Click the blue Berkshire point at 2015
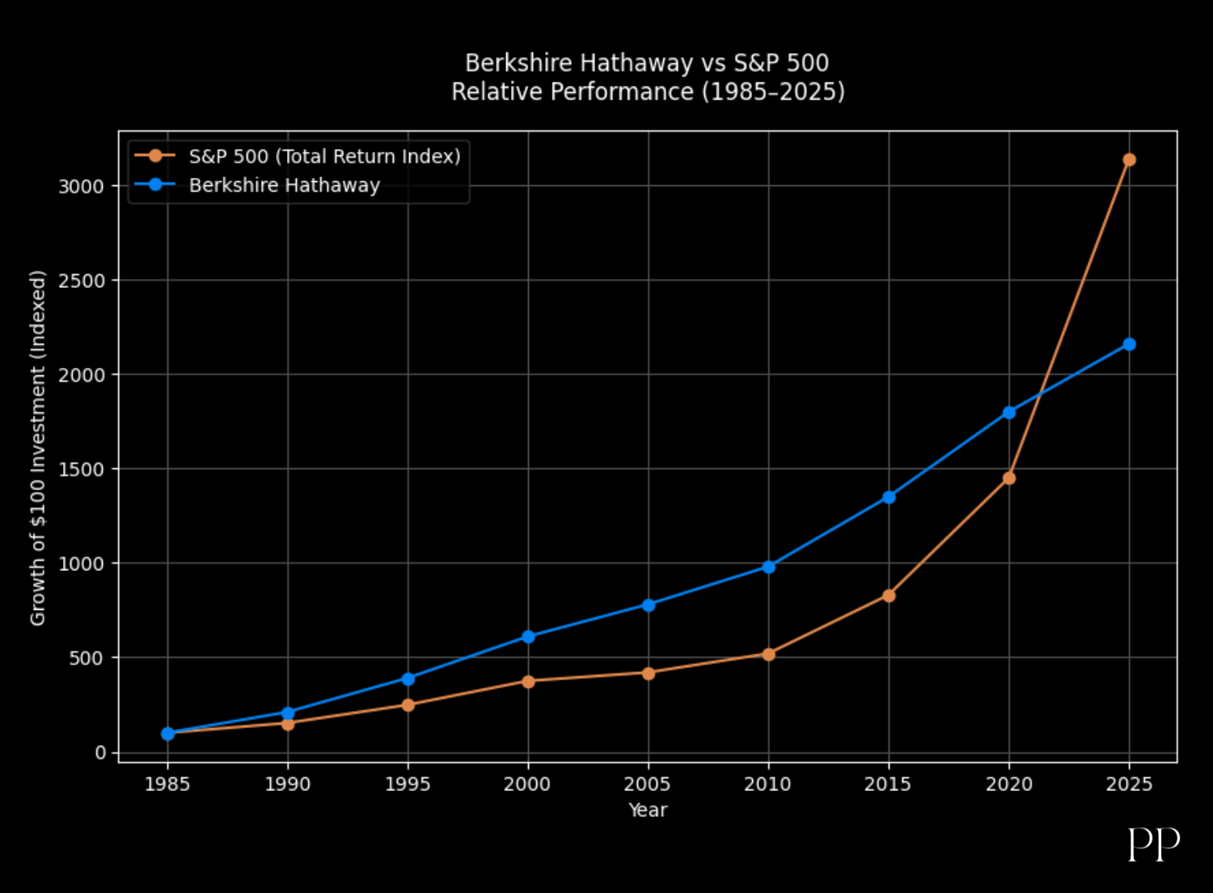Screen dimensions: 1213x893 click(x=889, y=497)
